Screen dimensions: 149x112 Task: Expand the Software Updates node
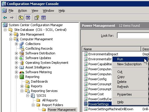click(16, 58)
